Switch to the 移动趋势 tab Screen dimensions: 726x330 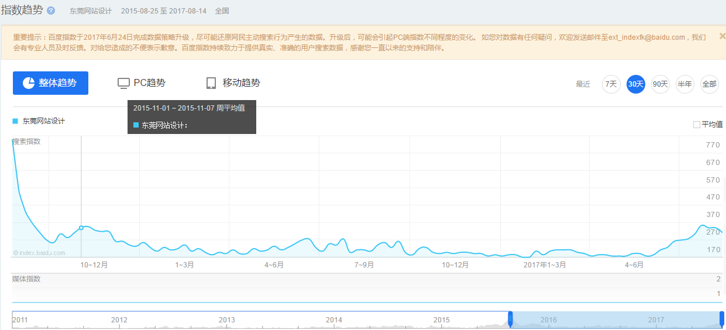pos(233,83)
